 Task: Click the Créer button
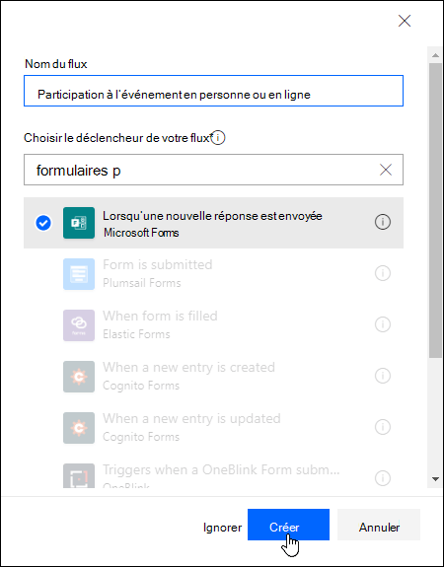click(x=288, y=525)
